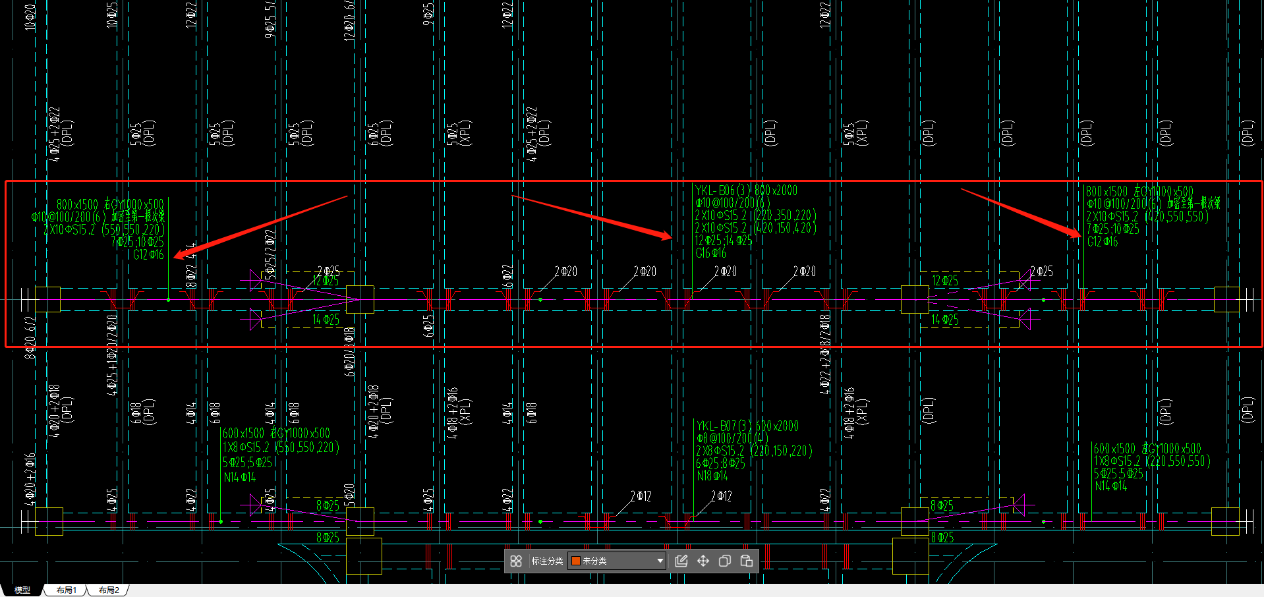
Task: Select the G16Φ16 text under YKL-B06
Action: [711, 253]
